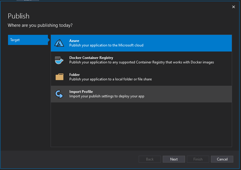This screenshot has height=170, width=241.
Task: Click the Azure cloud icon
Action: click(59, 43)
